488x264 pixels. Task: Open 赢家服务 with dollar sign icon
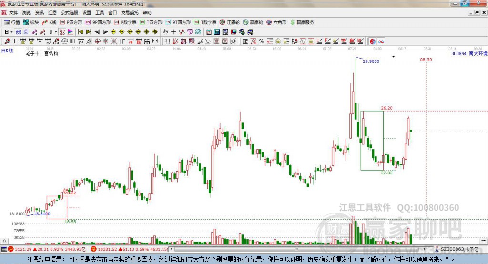(302, 22)
